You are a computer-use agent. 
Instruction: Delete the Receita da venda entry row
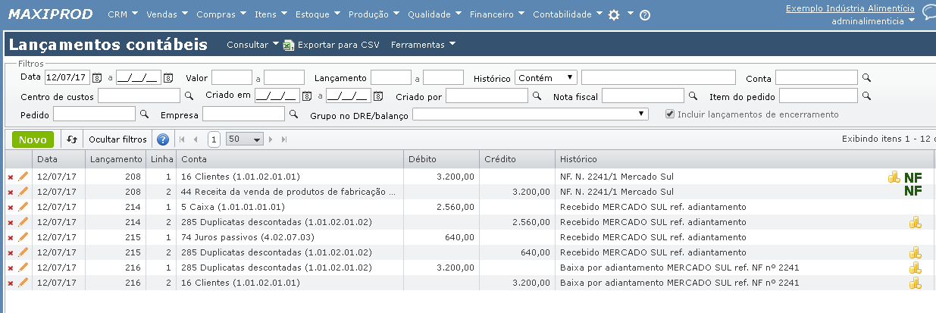(11, 192)
